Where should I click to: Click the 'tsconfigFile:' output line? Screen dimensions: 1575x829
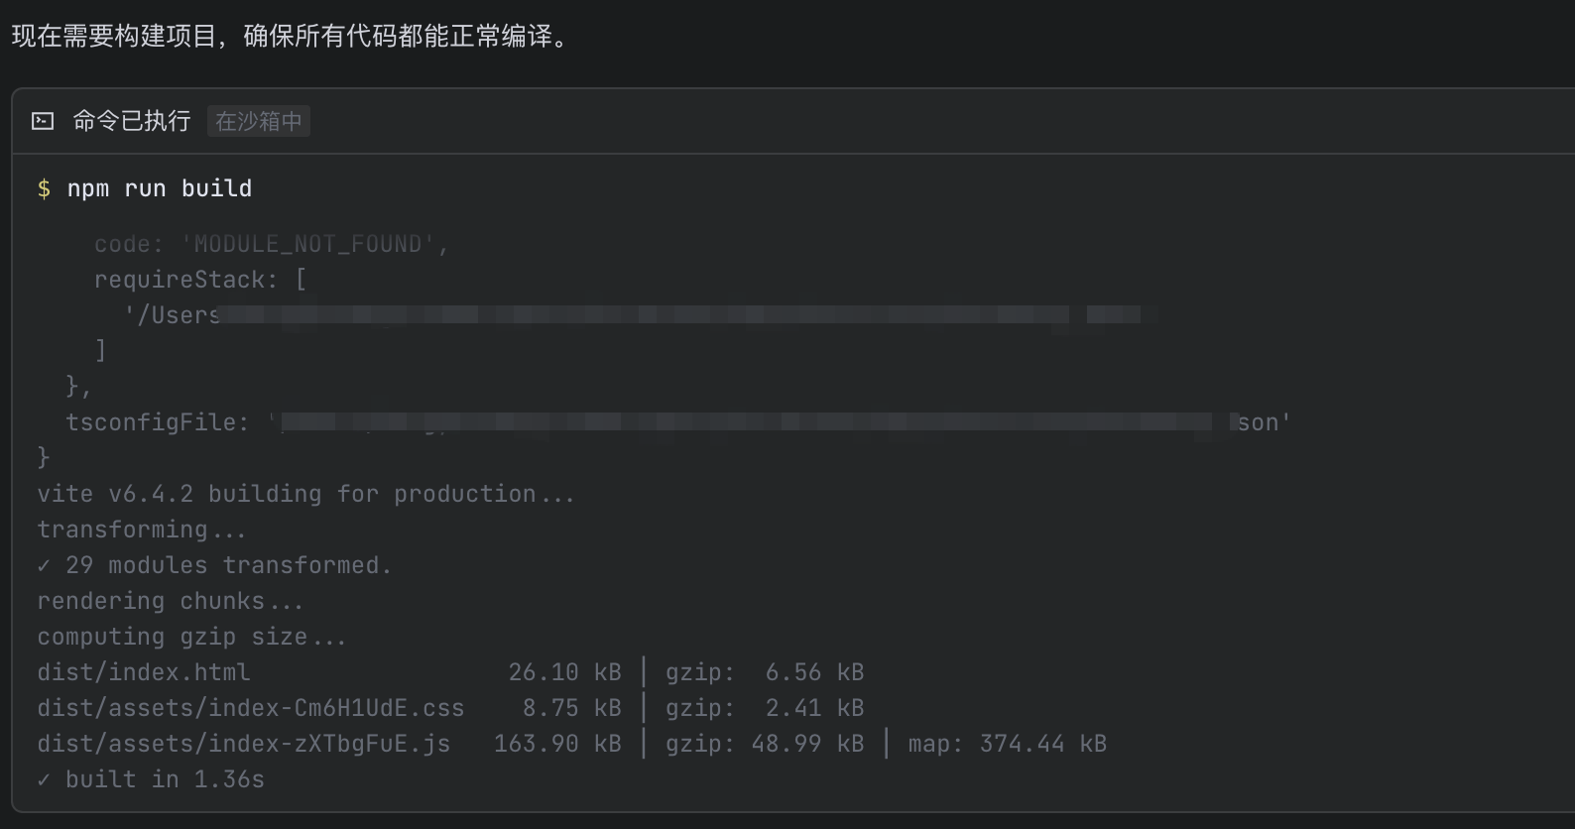(158, 422)
